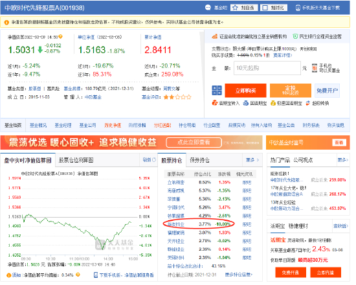The image size is (356, 285).
Task: Click the 基金评级 star rating
Action: (x=177, y=97)
